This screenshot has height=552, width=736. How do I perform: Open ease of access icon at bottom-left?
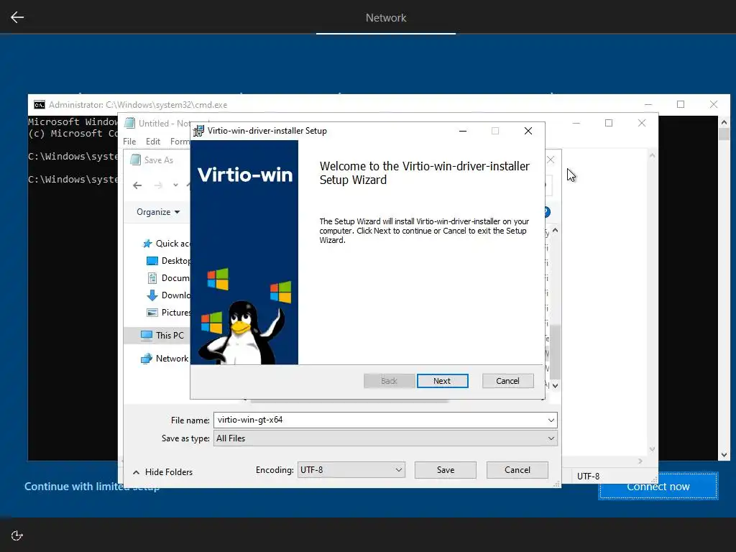coord(17,535)
